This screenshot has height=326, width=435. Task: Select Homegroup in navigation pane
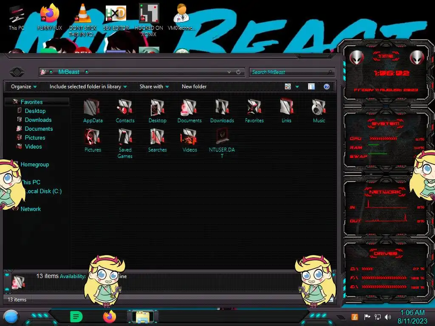tap(35, 164)
